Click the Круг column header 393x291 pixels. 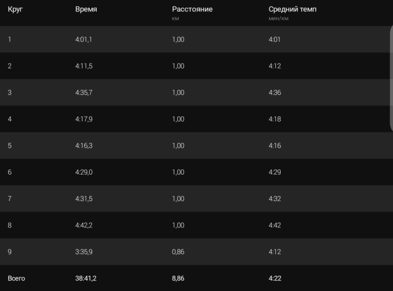pyautogui.click(x=15, y=10)
